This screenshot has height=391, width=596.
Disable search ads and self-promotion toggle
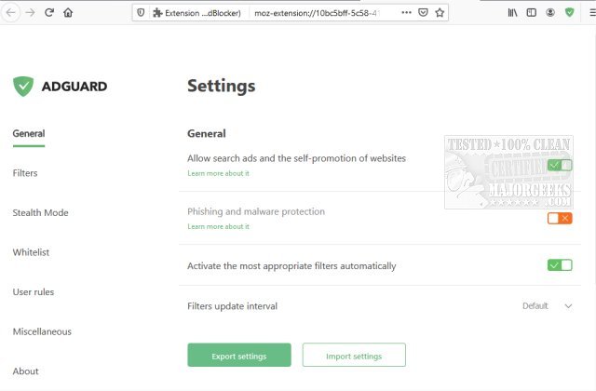point(560,165)
